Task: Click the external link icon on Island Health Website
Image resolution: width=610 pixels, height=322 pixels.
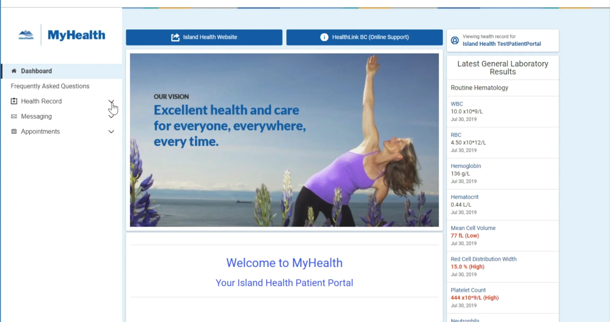Action: click(175, 37)
